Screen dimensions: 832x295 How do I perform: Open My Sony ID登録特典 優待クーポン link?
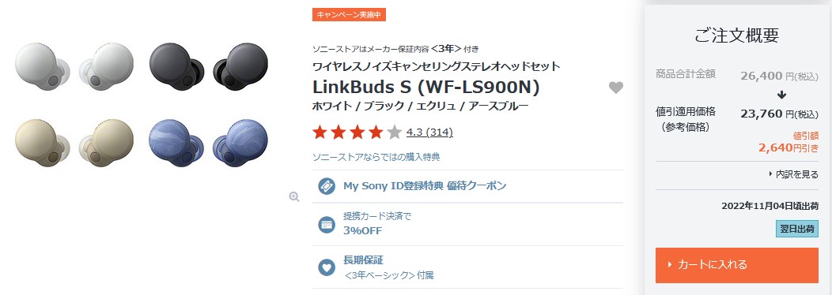pos(425,186)
